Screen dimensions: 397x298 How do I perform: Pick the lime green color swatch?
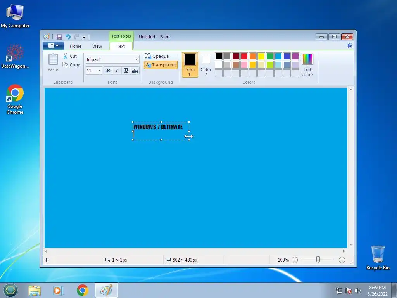coord(270,65)
